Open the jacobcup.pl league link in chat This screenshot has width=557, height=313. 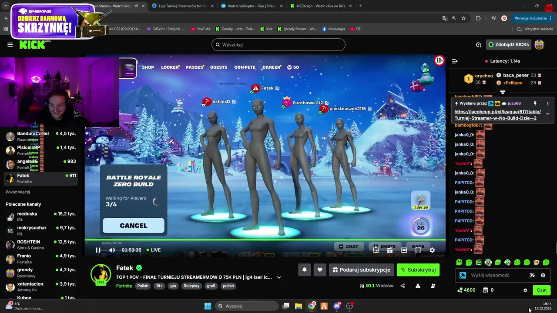pos(497,115)
